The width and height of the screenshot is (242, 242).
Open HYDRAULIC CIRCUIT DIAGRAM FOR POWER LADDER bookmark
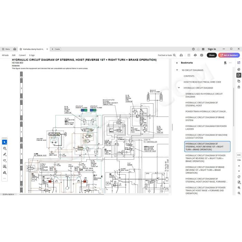pyautogui.click(x=206, y=128)
